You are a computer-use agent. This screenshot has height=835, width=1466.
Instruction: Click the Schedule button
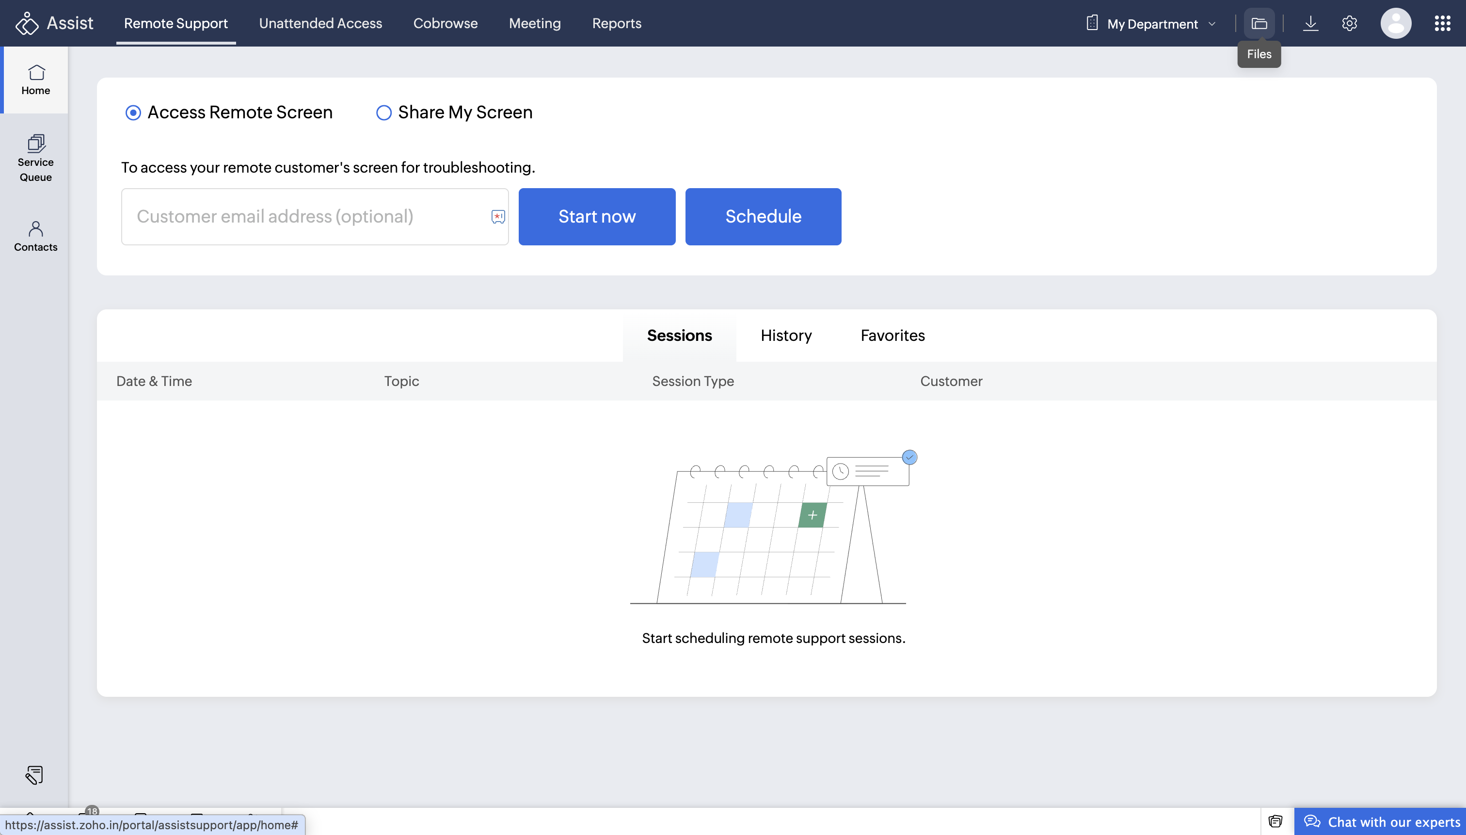tap(763, 217)
